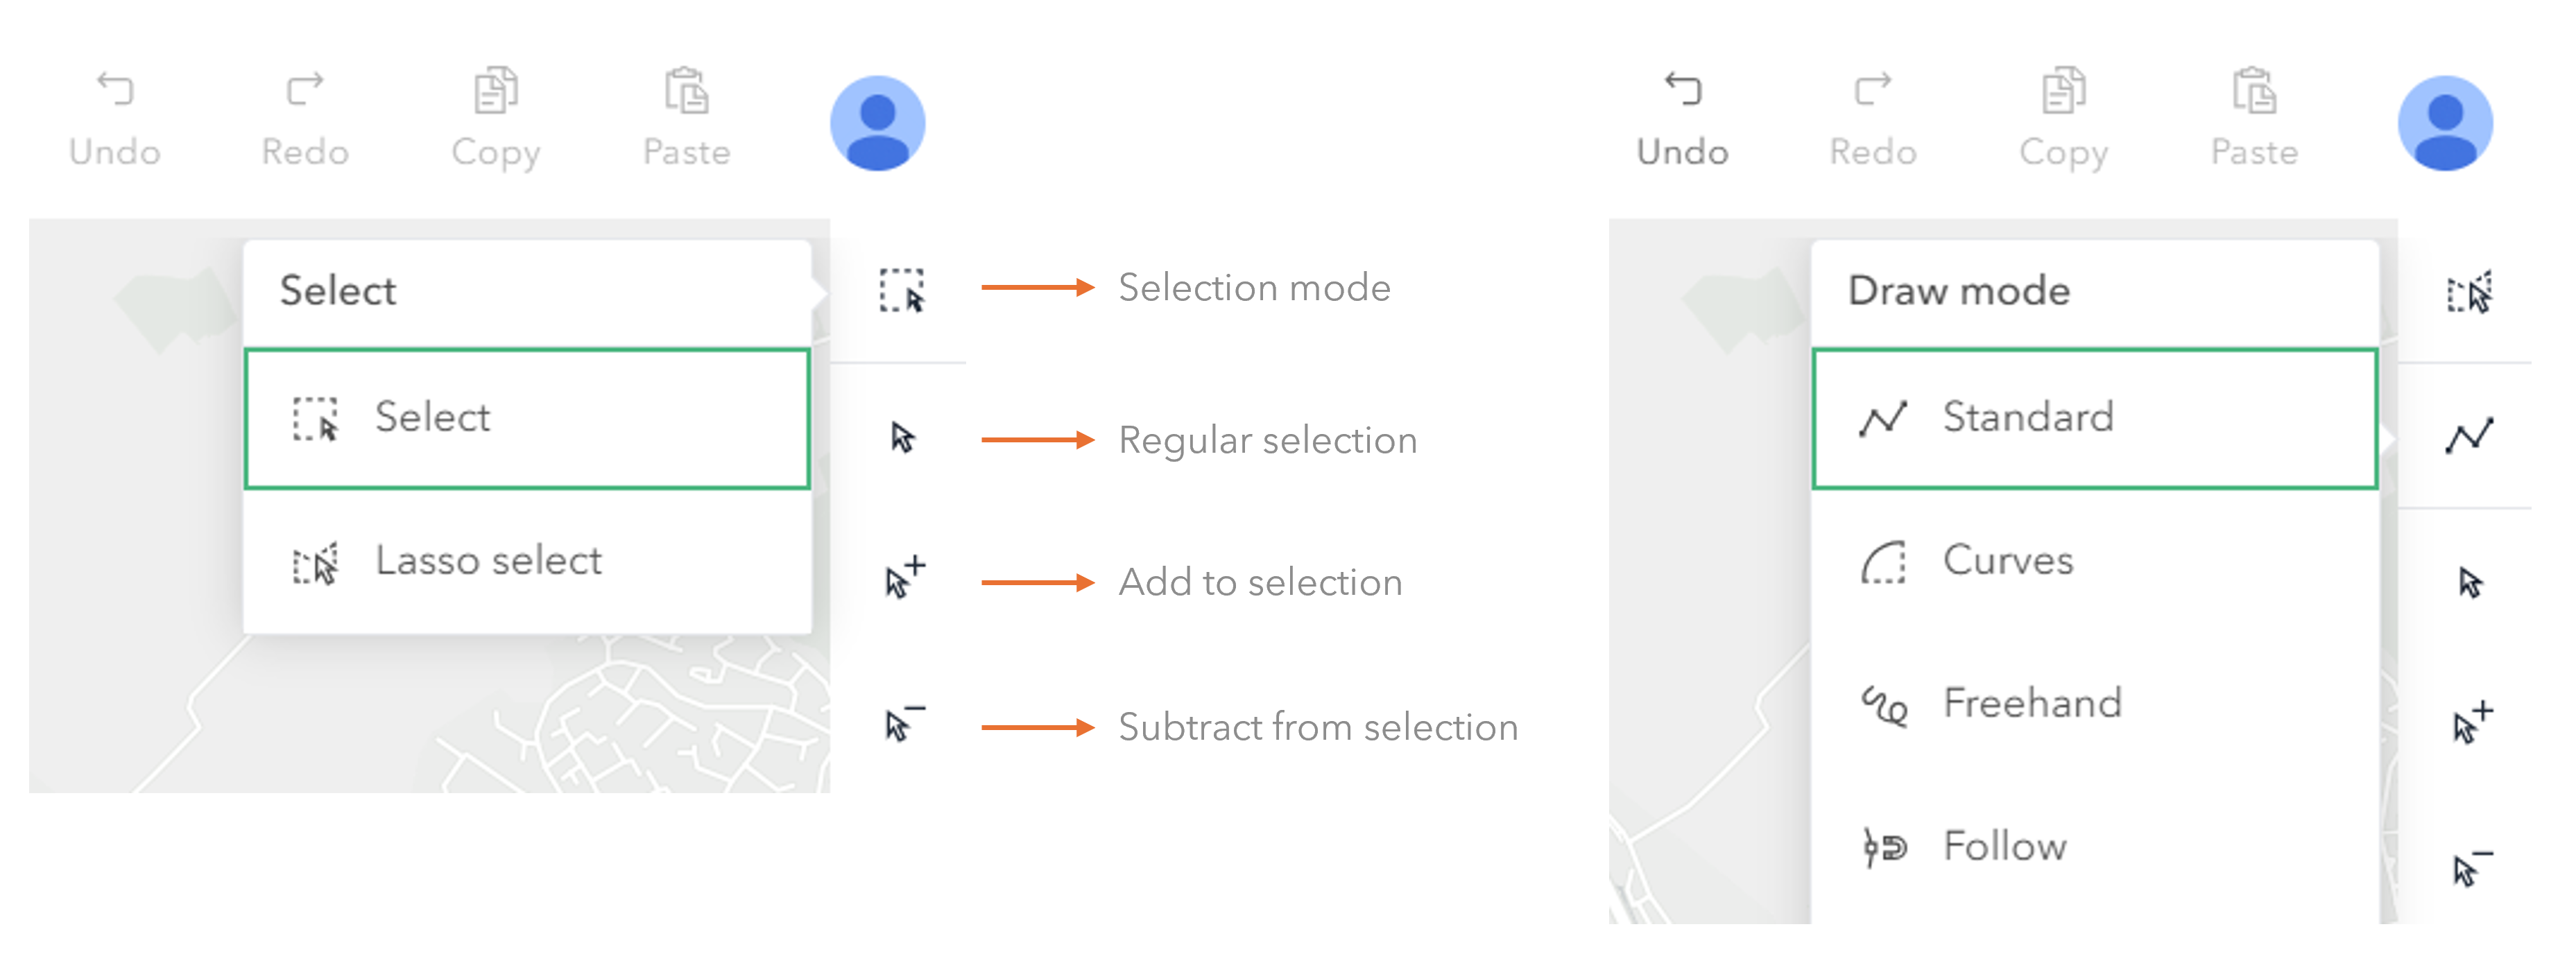Click Subtract from selection in right panel toolbar
This screenshot has height=963, width=2576.
click(2473, 867)
